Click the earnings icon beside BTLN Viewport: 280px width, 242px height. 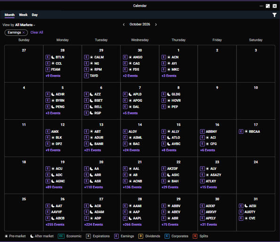pyautogui.click(x=47, y=57)
